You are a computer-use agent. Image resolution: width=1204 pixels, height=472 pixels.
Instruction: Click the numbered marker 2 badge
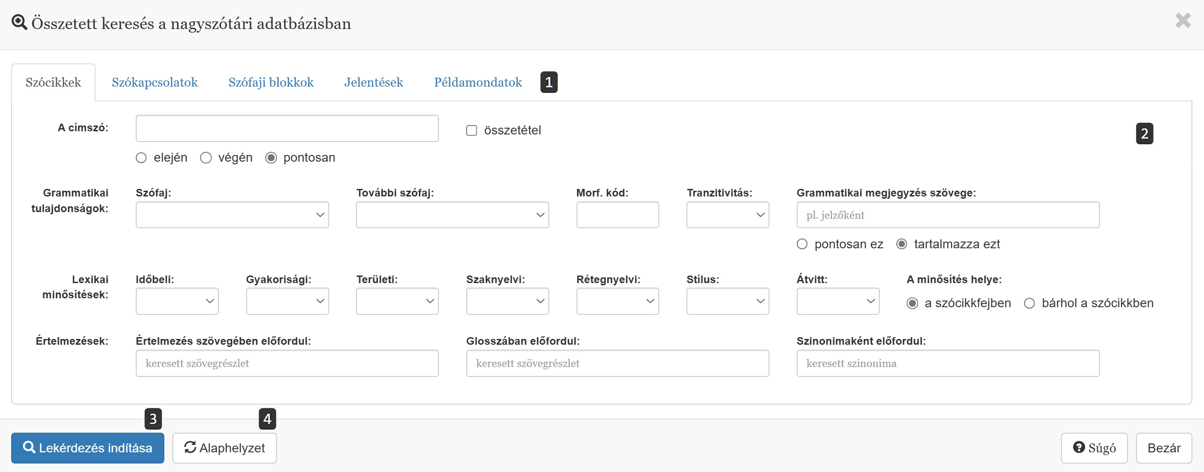point(1144,134)
